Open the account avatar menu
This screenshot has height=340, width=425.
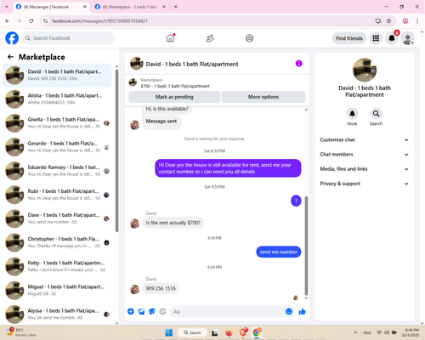[408, 38]
